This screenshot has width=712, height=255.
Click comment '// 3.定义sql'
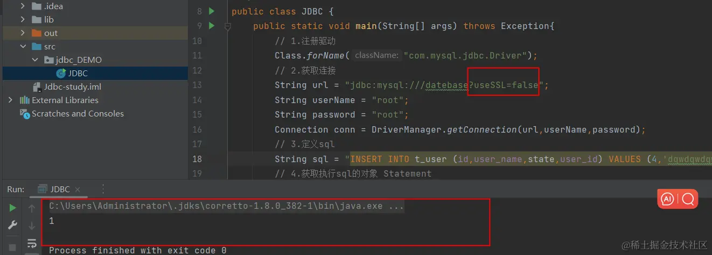pyautogui.click(x=305, y=144)
